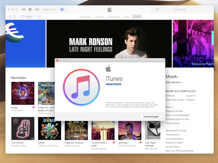Open the Fünf Freunde Folge 132 cover
Viewport: 218px width, 163px height.
46,93
